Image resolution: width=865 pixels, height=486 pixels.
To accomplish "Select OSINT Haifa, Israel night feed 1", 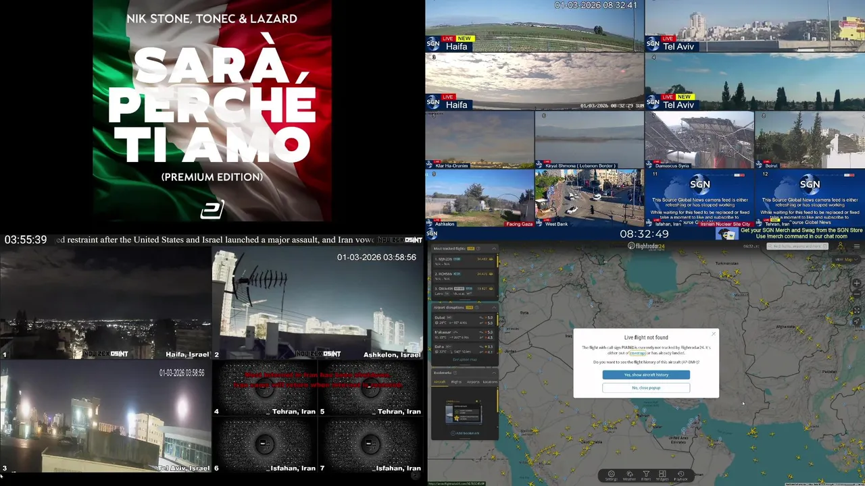I will (x=106, y=303).
